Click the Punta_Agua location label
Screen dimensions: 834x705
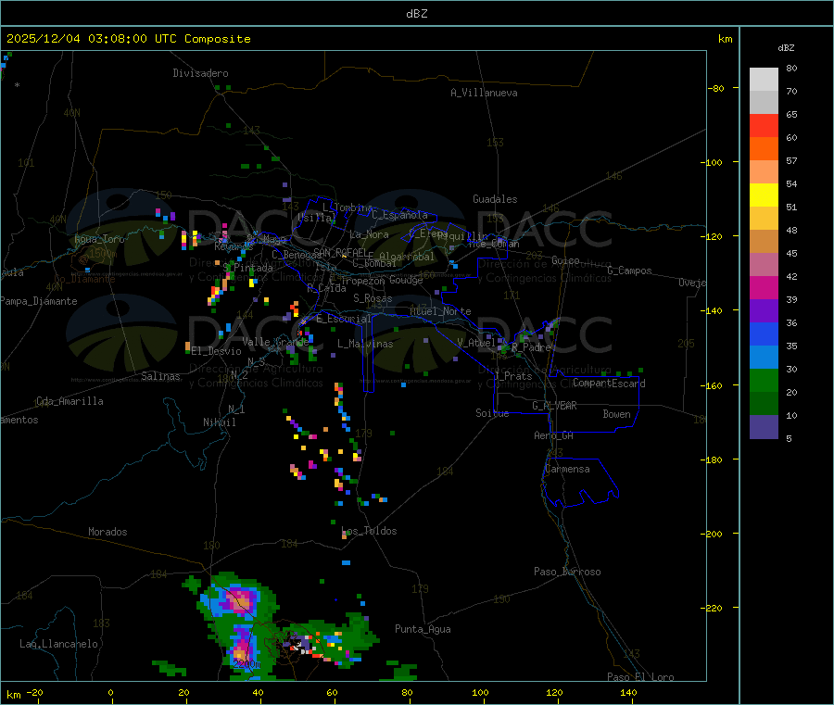coord(423,629)
